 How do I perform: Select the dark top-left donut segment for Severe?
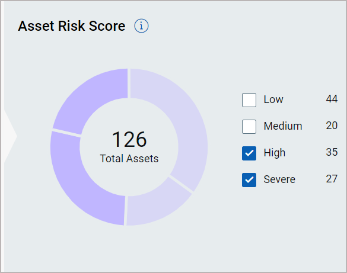point(93,97)
